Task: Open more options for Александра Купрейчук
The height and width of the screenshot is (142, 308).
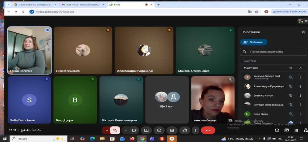Action: (300, 86)
